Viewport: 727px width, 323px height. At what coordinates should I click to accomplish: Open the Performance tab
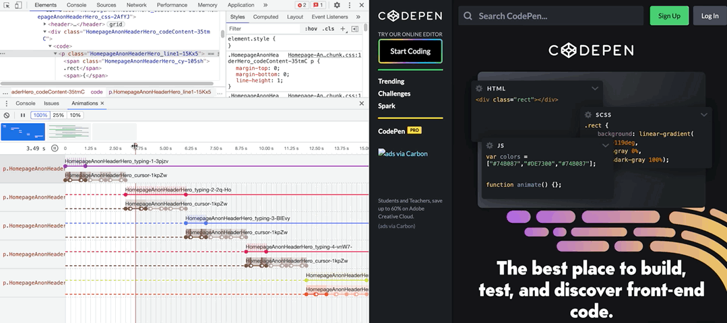172,5
